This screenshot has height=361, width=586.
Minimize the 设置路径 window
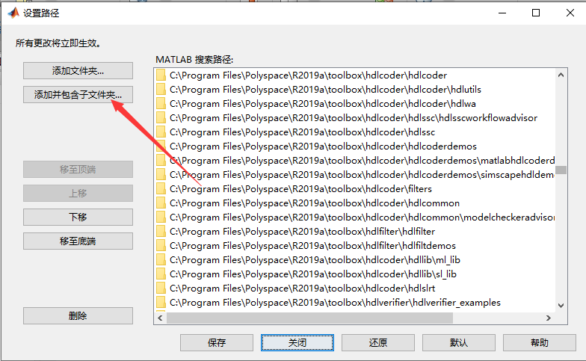502,13
